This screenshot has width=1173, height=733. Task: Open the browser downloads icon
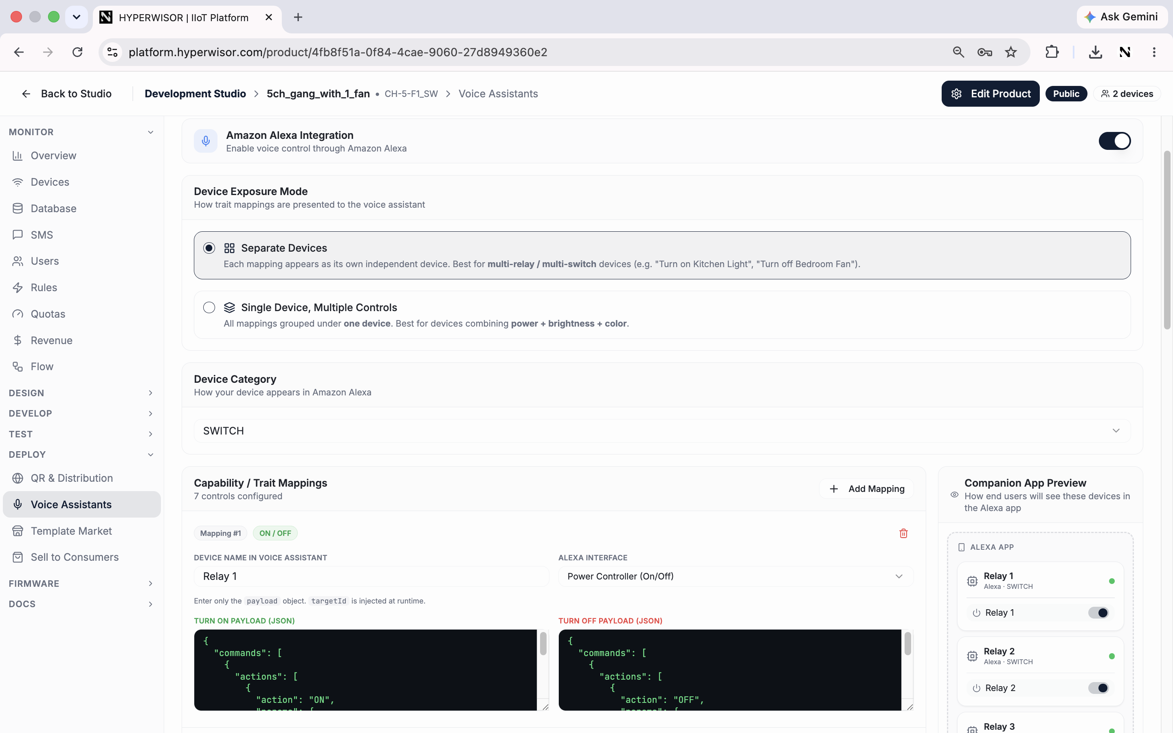(x=1095, y=52)
